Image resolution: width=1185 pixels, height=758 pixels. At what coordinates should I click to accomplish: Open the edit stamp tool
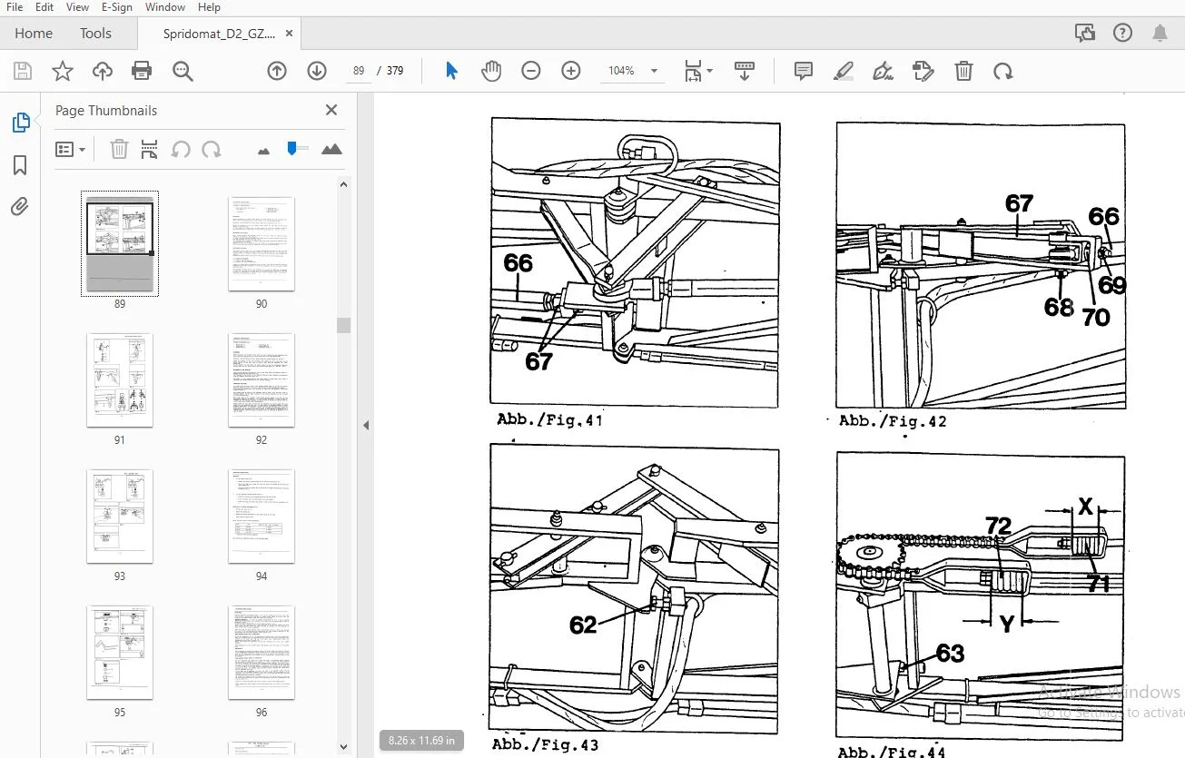point(923,71)
